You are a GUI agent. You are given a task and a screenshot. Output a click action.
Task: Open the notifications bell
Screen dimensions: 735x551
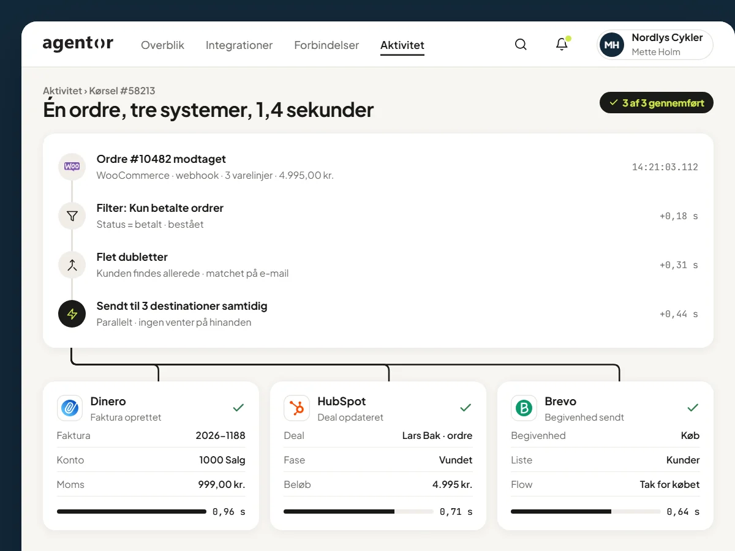pyautogui.click(x=562, y=45)
